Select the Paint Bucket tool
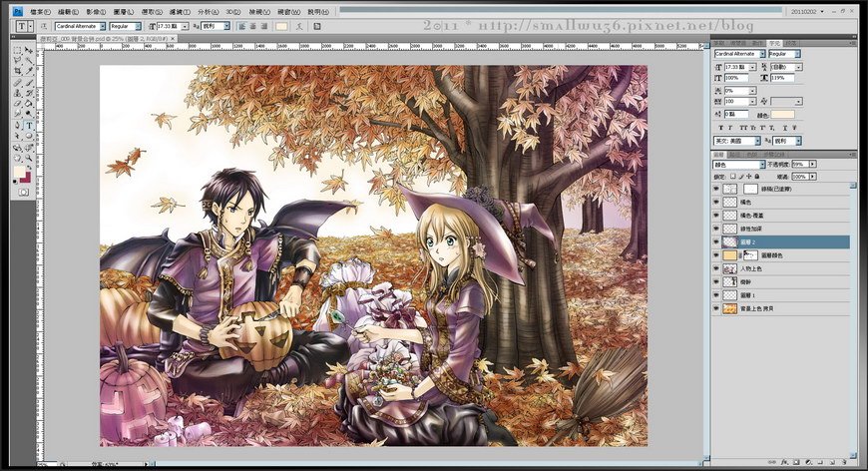868x471 pixels. coord(29,104)
